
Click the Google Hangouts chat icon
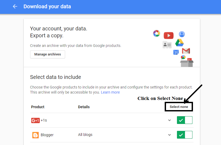tap(183, 57)
